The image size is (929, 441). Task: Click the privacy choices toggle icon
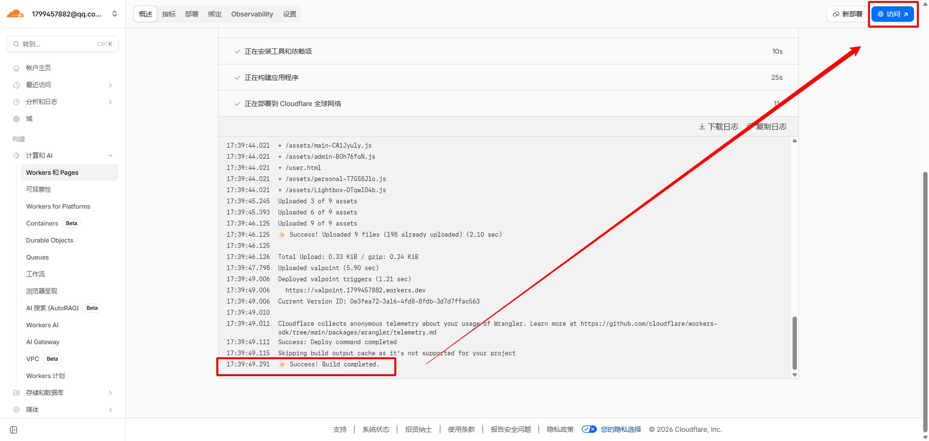589,429
